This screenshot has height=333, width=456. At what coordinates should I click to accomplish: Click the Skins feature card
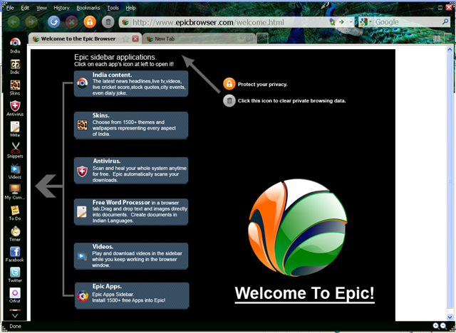coord(131,125)
